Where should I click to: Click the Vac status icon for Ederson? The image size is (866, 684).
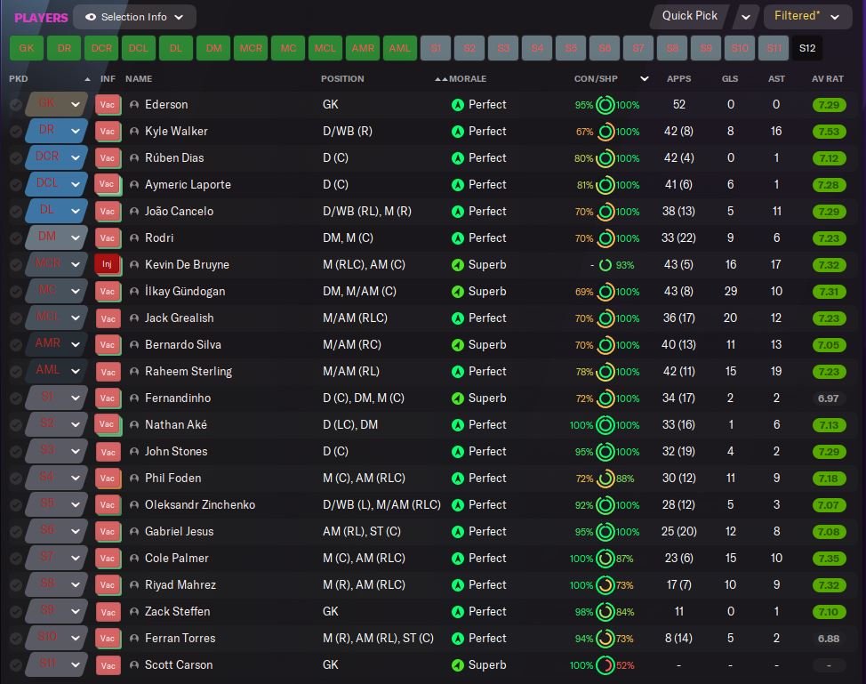point(108,104)
